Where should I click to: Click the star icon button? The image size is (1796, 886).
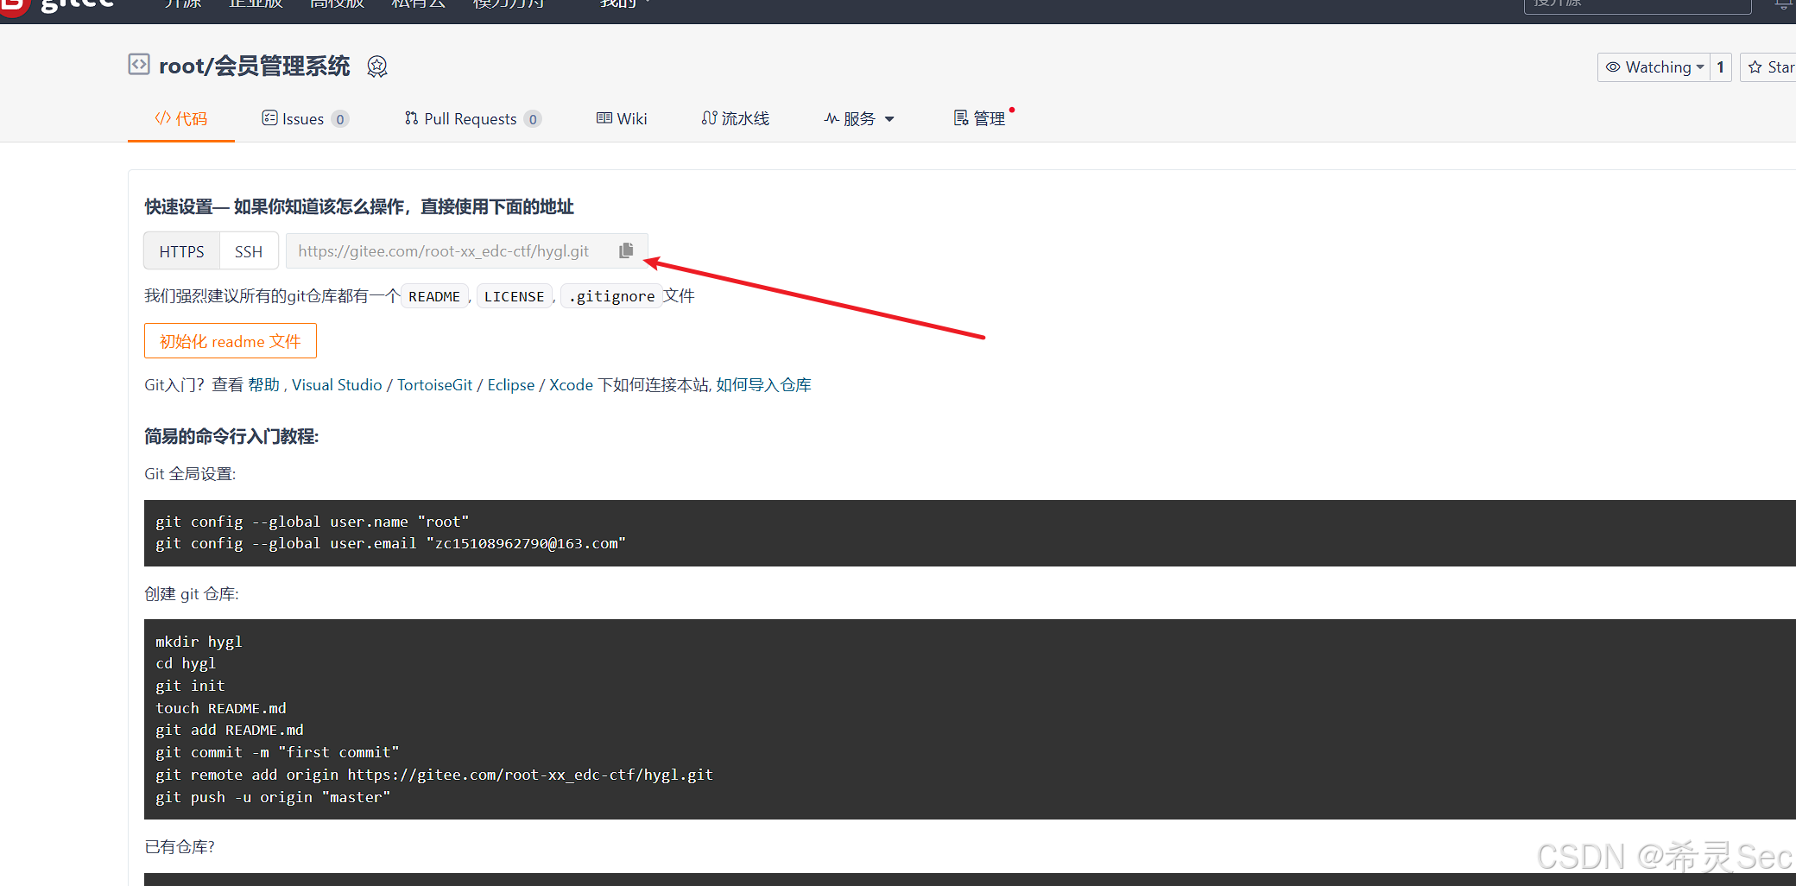[1768, 66]
